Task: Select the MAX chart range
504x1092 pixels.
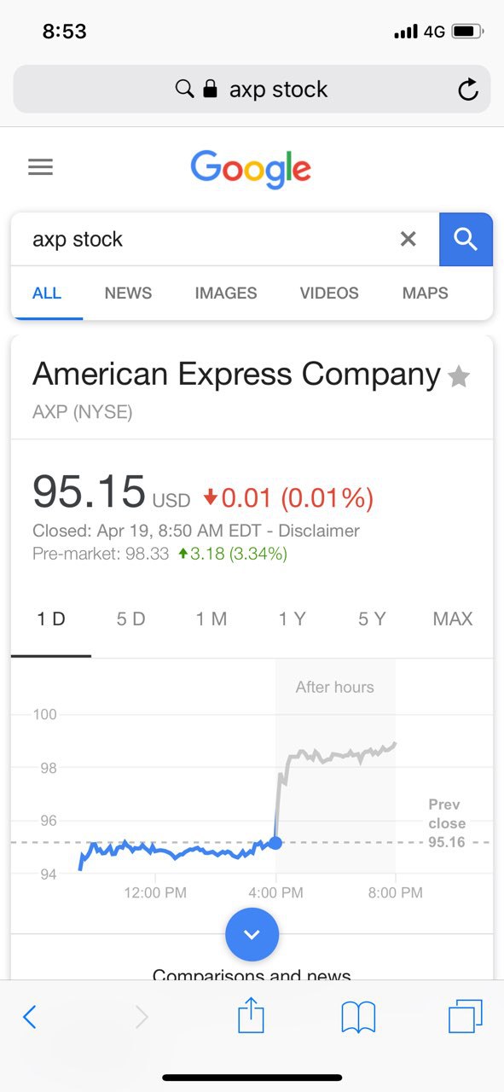Action: pos(452,619)
